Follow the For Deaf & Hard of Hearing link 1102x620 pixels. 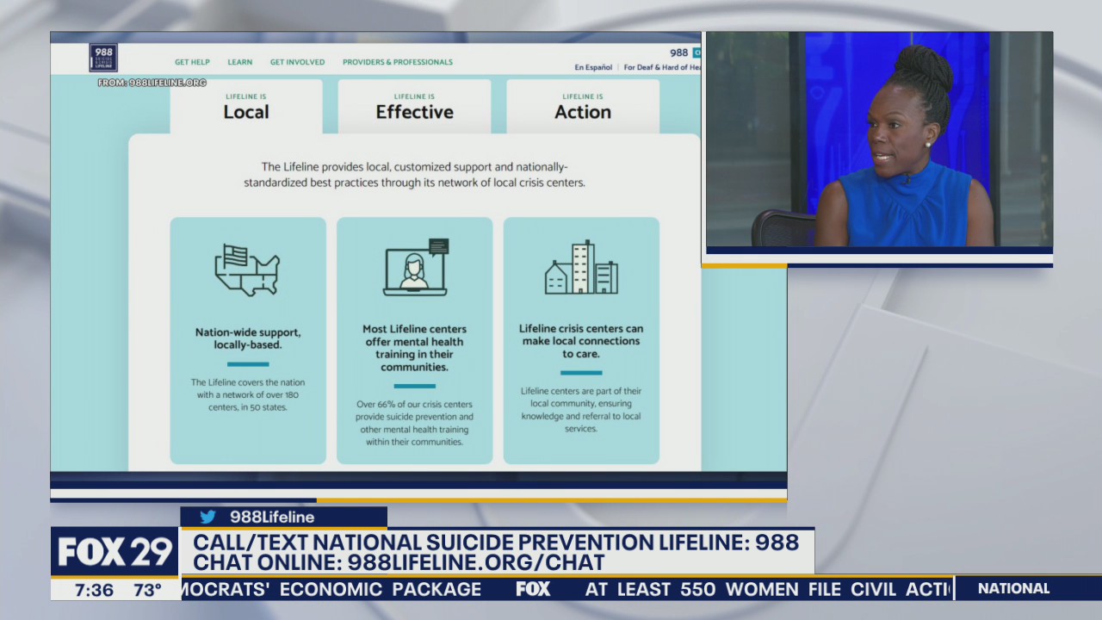pos(662,67)
